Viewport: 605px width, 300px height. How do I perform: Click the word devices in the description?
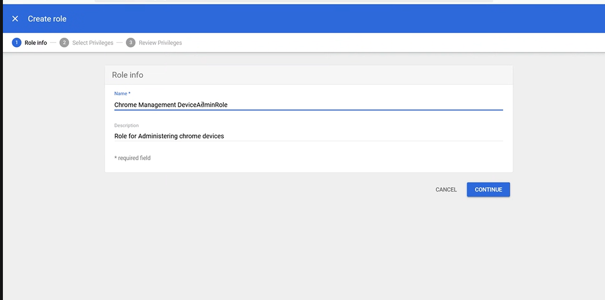(x=213, y=136)
